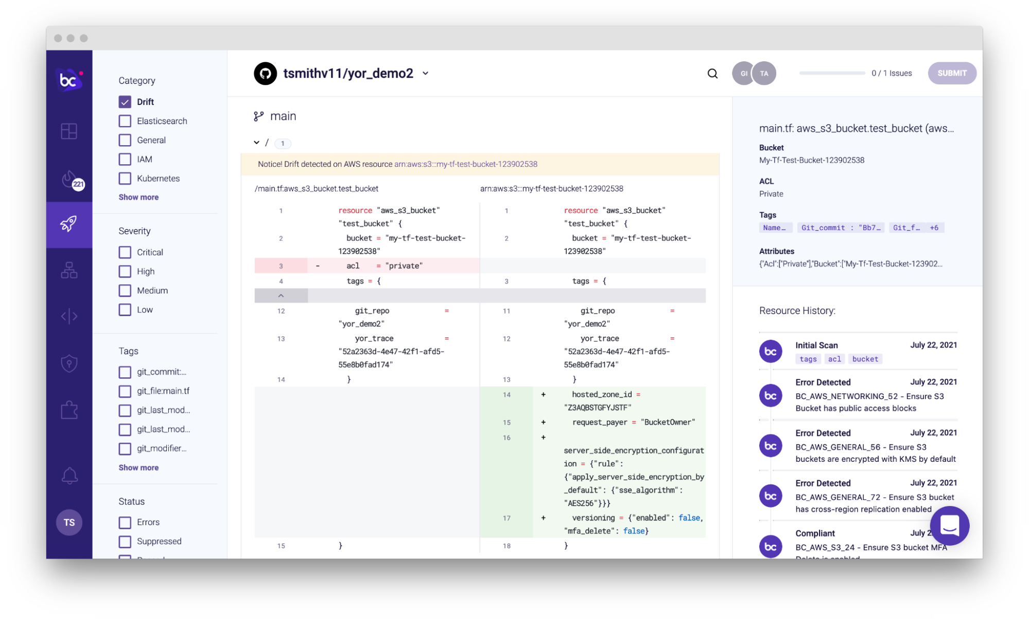Screen dimensions: 1029x625
Task: Click the GI user avatar
Action: (743, 73)
